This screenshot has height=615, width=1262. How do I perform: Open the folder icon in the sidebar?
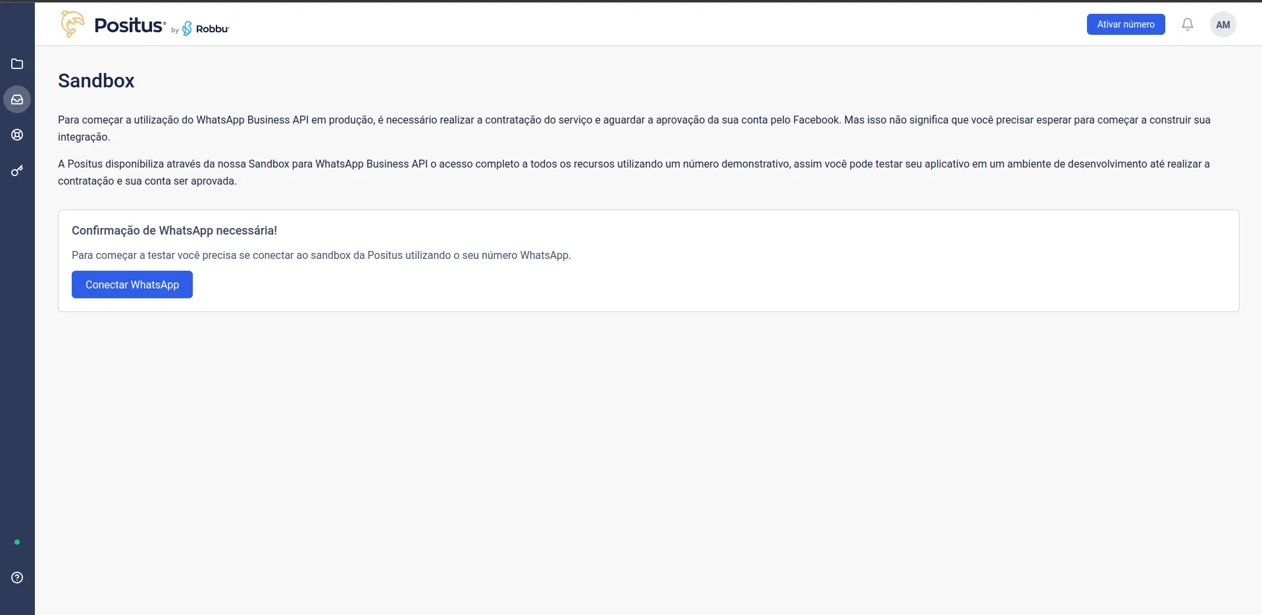tap(17, 64)
